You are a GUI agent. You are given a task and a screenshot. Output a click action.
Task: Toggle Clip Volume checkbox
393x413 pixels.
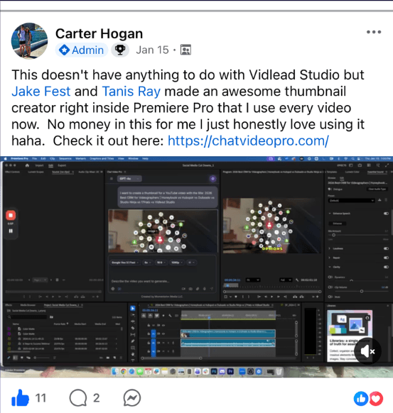[330, 287]
